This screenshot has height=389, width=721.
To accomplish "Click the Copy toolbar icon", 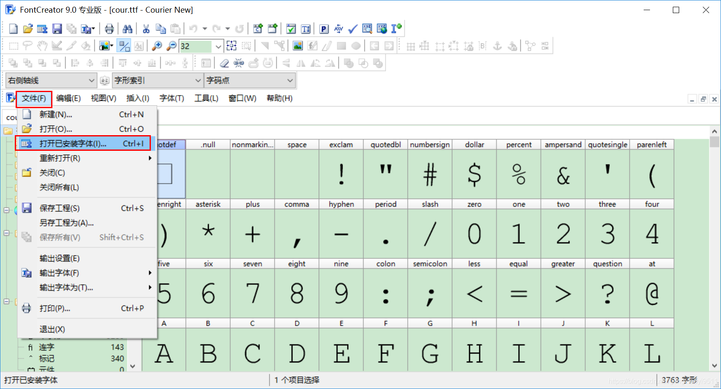I will pos(161,29).
